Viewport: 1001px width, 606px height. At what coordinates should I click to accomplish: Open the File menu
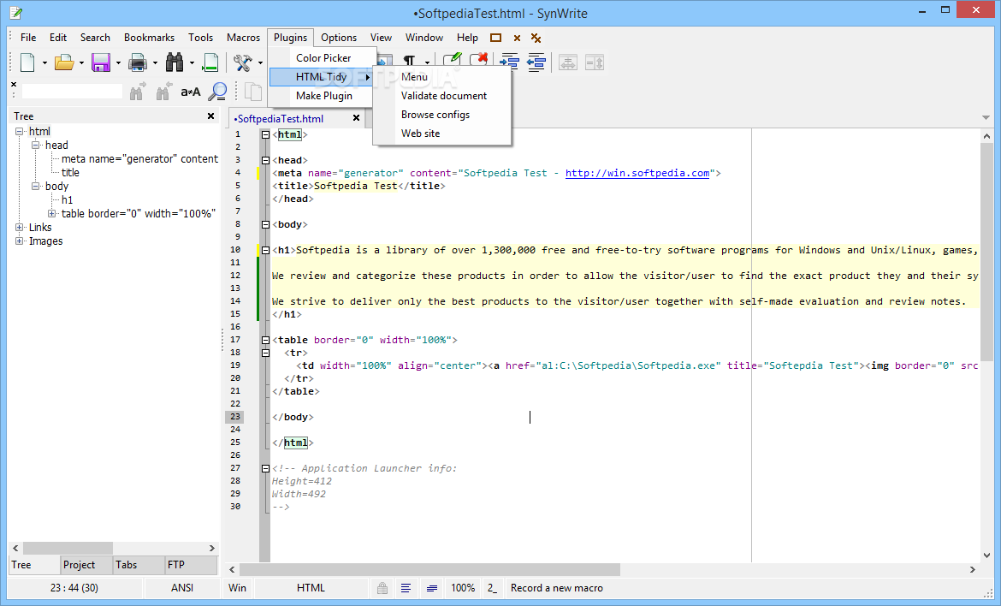point(28,38)
